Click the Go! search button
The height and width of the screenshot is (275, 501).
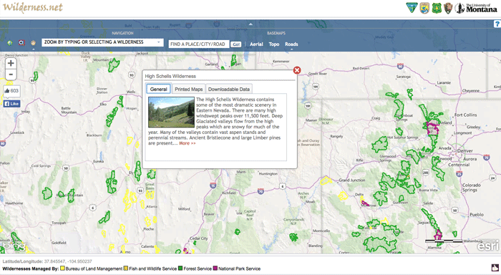235,44
